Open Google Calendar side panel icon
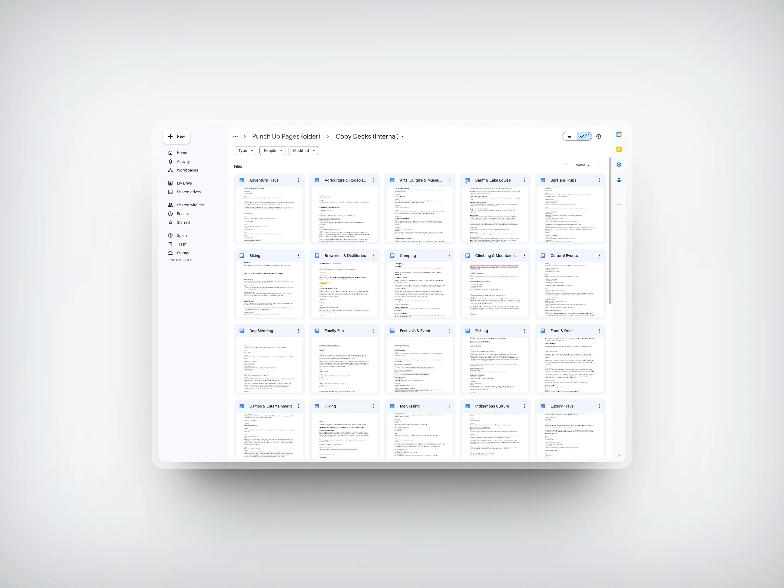The height and width of the screenshot is (588, 784). click(619, 134)
